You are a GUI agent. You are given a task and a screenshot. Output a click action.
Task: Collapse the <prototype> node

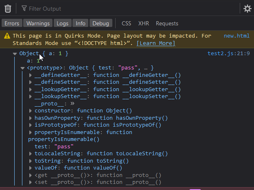tap(22, 68)
